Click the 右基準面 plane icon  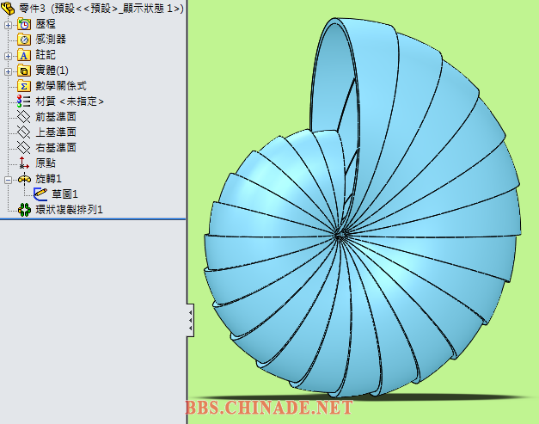(24, 148)
